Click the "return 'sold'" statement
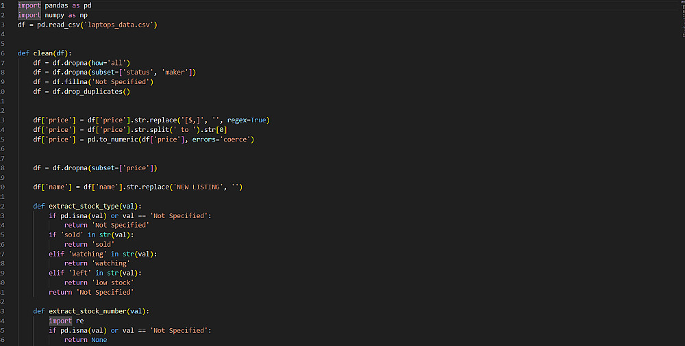Viewport: 685px width, 346px height. [x=90, y=244]
